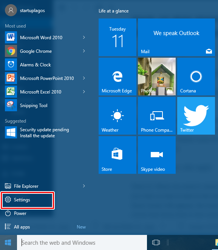The height and width of the screenshot is (250, 218).
Task: Open the Skype video tile
Action: [x=157, y=155]
